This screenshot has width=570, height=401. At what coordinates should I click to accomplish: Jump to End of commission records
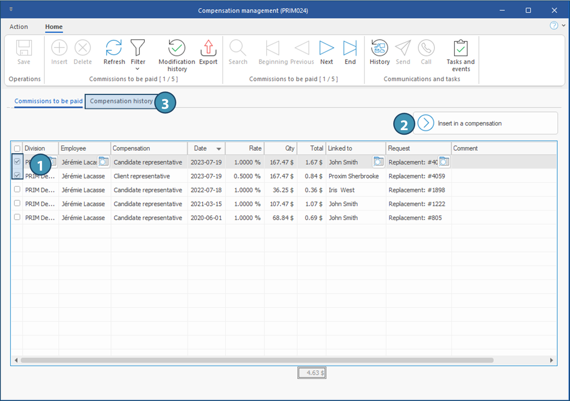pos(350,48)
